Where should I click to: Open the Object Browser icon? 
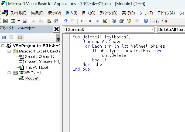pyautogui.click(x=129, y=21)
